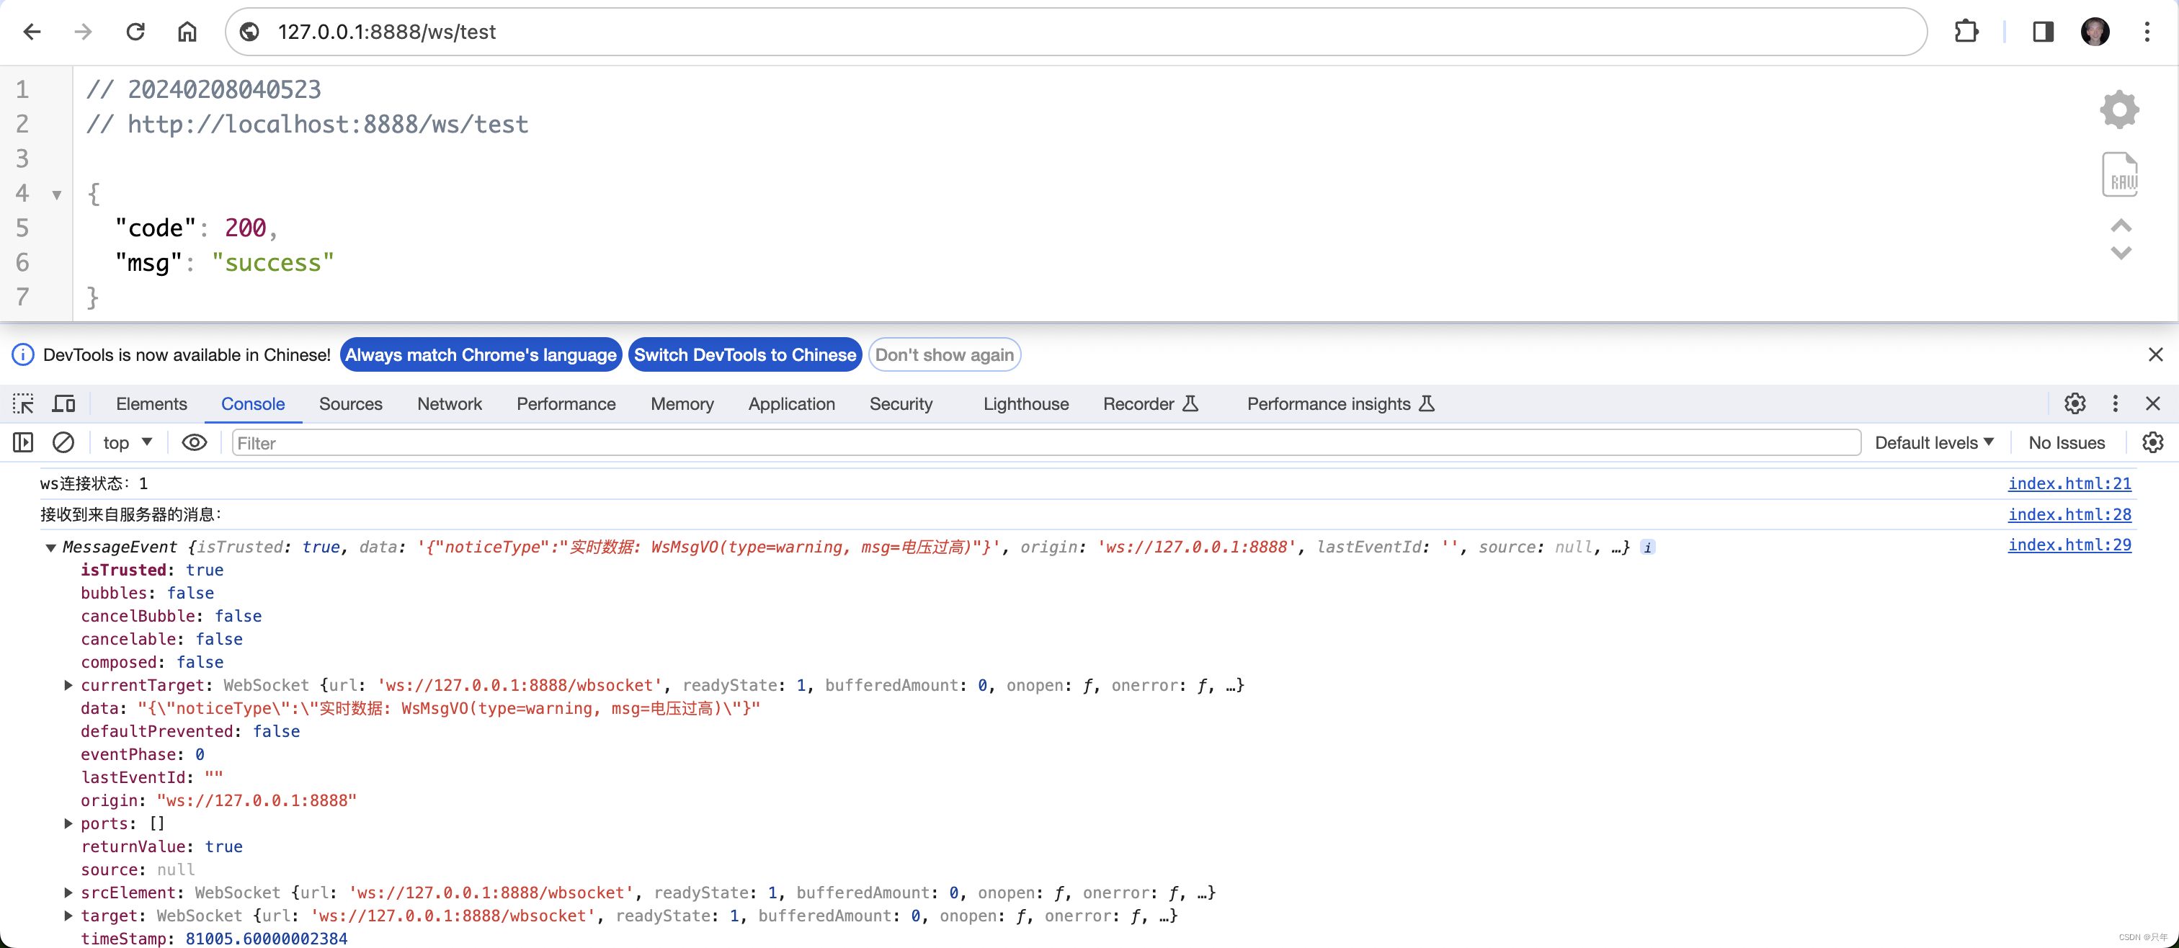This screenshot has width=2179, height=948.
Task: Click the eye visibility toggle icon
Action: click(x=192, y=442)
